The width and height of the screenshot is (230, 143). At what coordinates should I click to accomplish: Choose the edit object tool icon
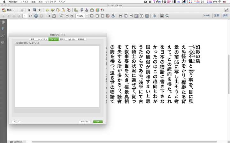34,10
